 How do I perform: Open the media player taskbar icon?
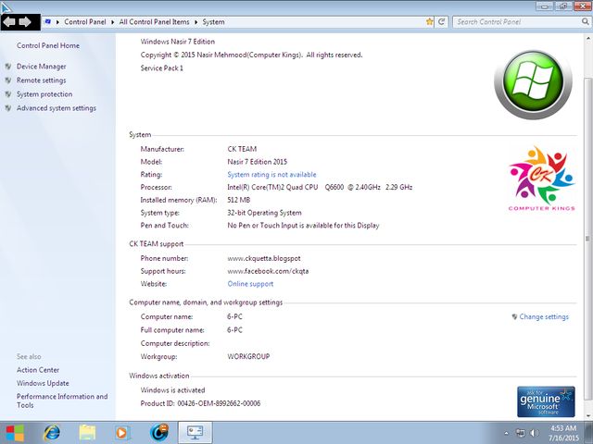122,433
